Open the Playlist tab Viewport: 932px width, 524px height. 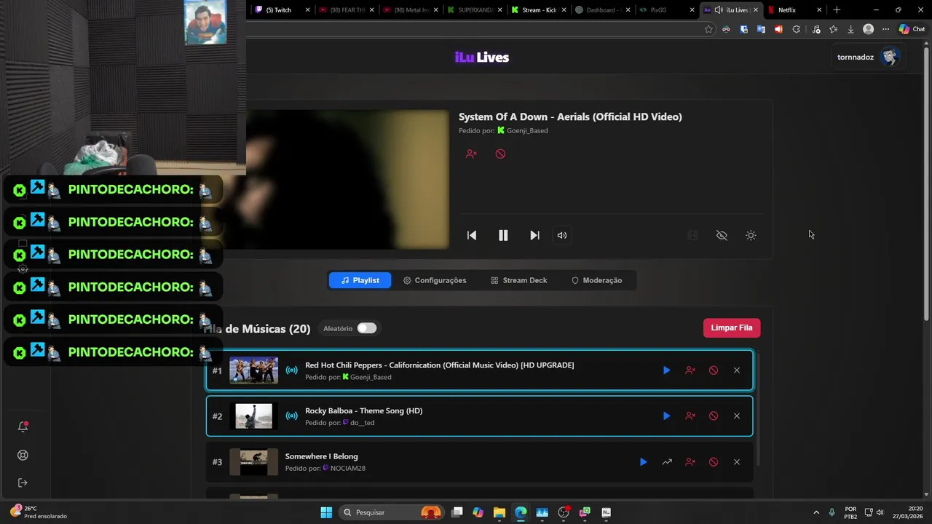pos(360,280)
